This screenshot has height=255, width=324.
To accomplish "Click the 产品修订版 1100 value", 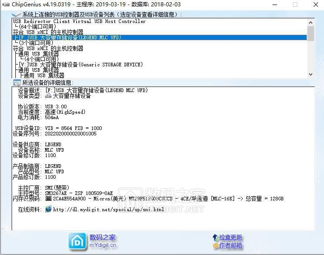I will (51, 177).
